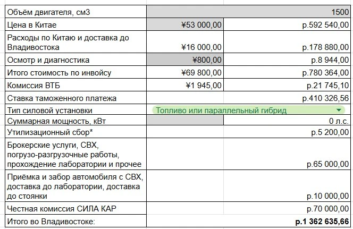Open the power unit type dropdown arrow

coord(338,110)
